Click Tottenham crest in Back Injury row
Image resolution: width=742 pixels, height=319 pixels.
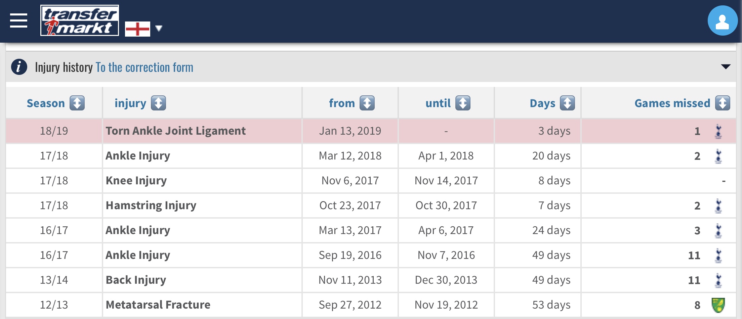point(718,280)
